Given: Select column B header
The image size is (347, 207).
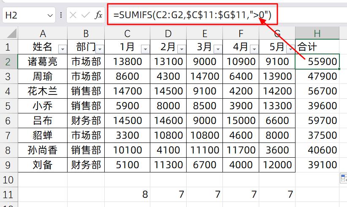Looking at the screenshot, I should coord(86,33).
